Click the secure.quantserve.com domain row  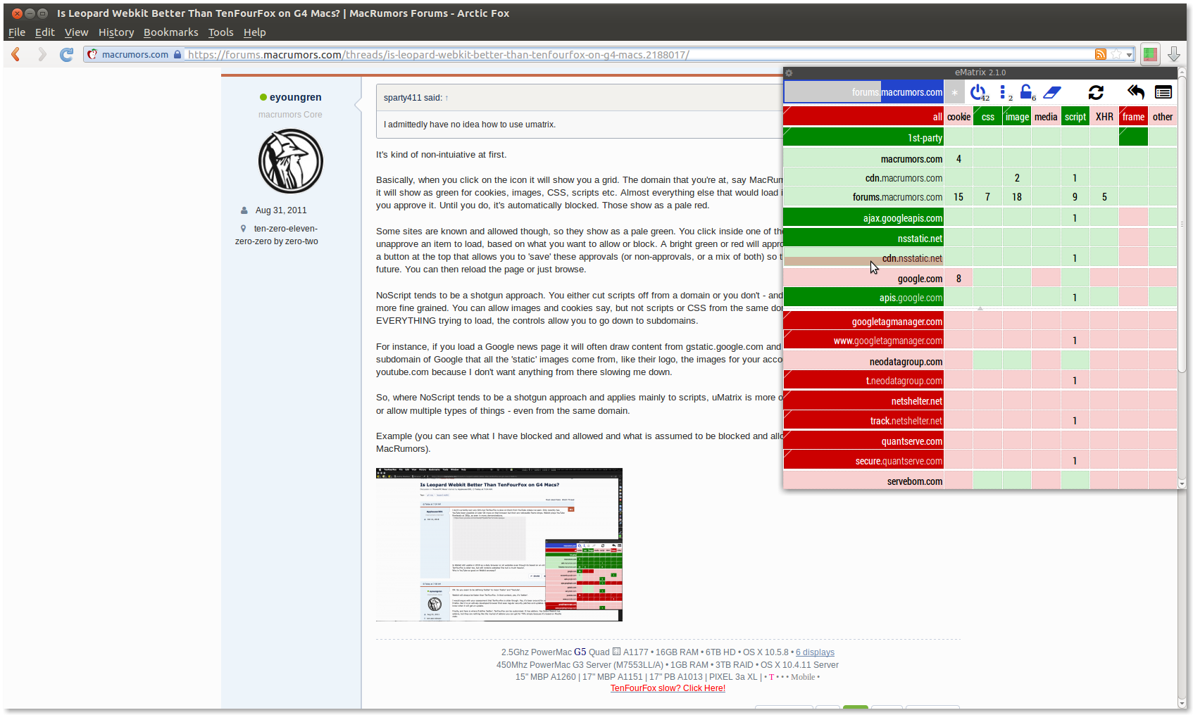pyautogui.click(x=863, y=461)
